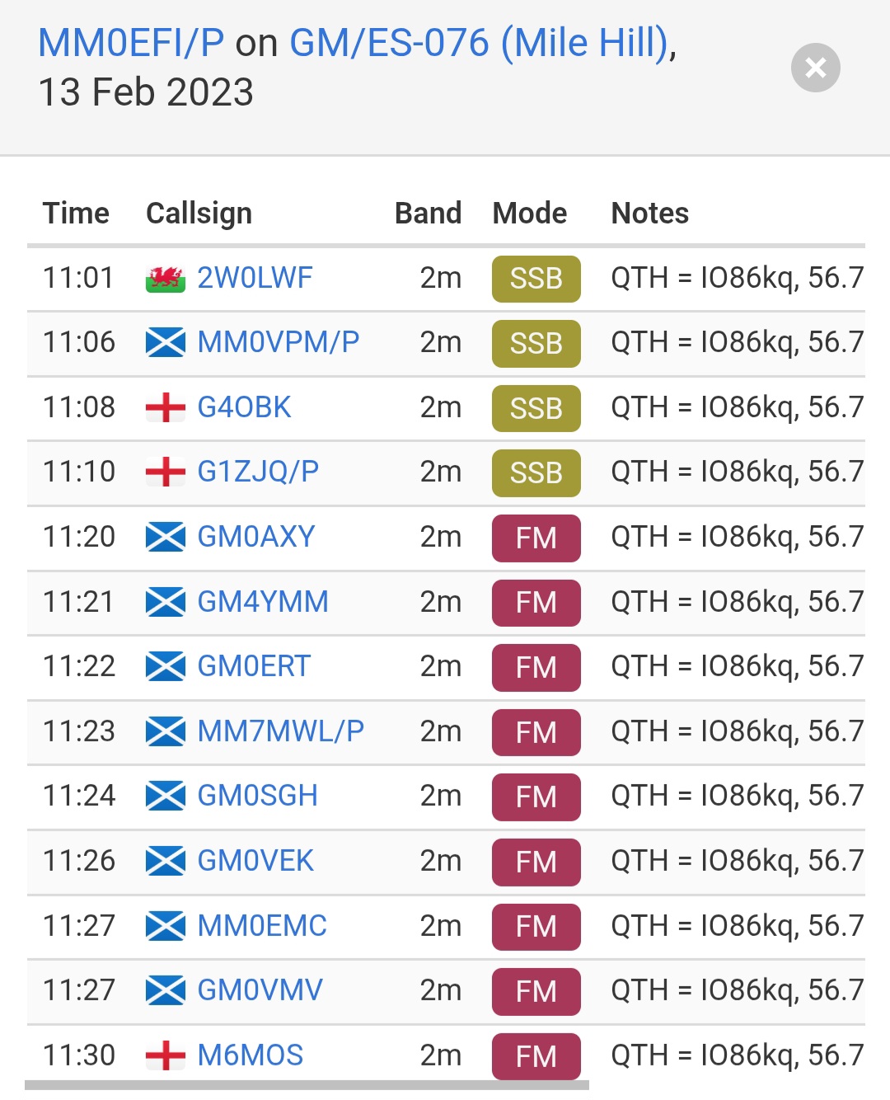
Task: Open callsign GM0ERT
Action: 254,666
